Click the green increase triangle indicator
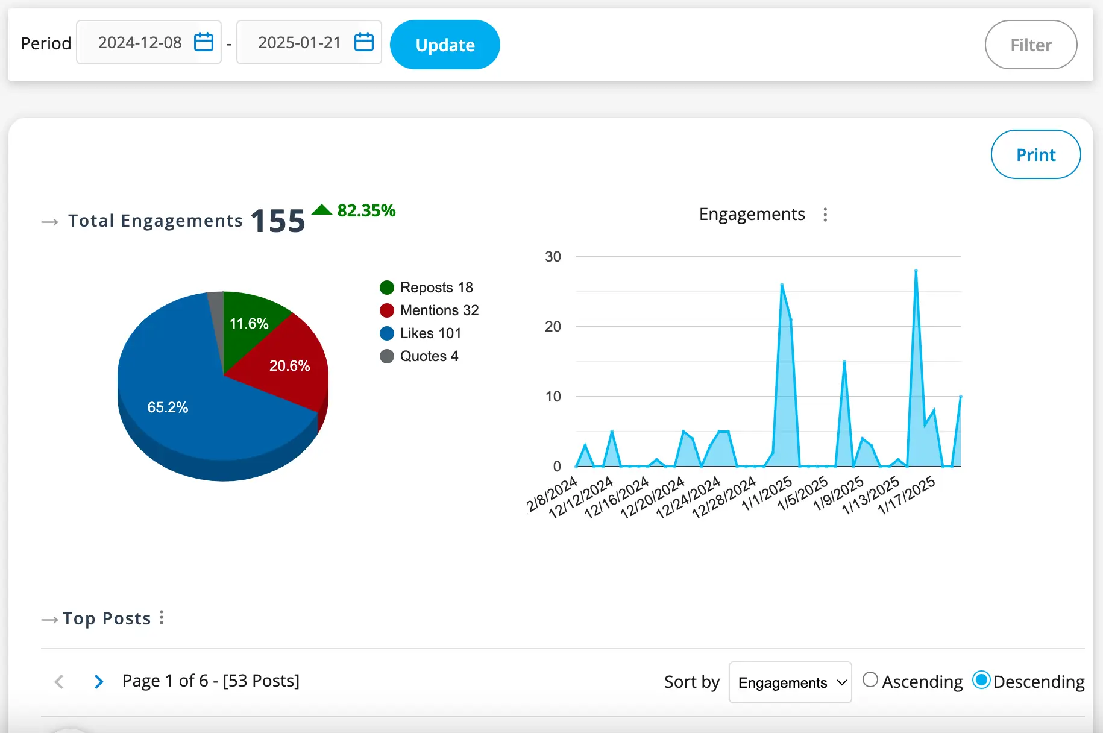 [322, 210]
